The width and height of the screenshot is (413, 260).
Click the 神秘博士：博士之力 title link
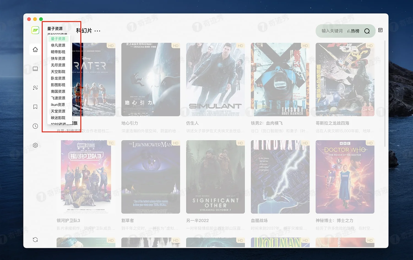point(334,221)
